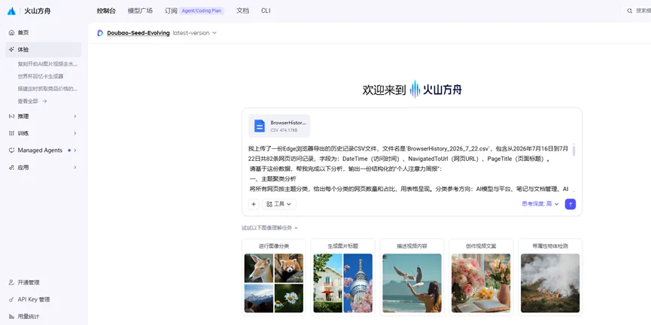Viewport: 651px width, 325px height.
Task: Click the BrowserHistor... CSV attachment chip
Action: pyautogui.click(x=279, y=126)
